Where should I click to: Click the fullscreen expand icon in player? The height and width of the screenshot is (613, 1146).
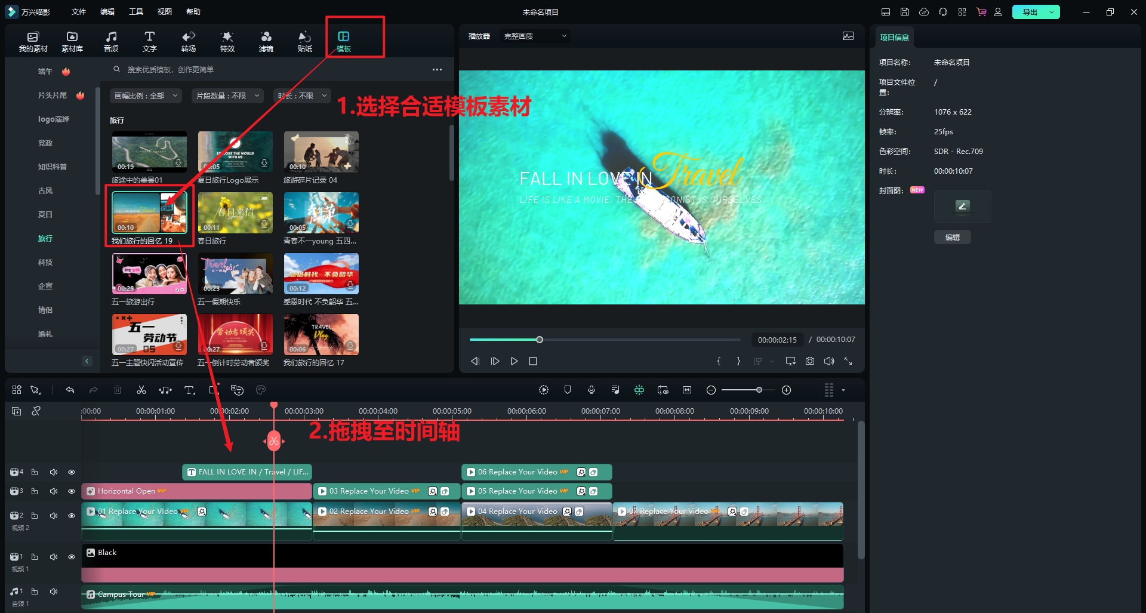pyautogui.click(x=848, y=361)
